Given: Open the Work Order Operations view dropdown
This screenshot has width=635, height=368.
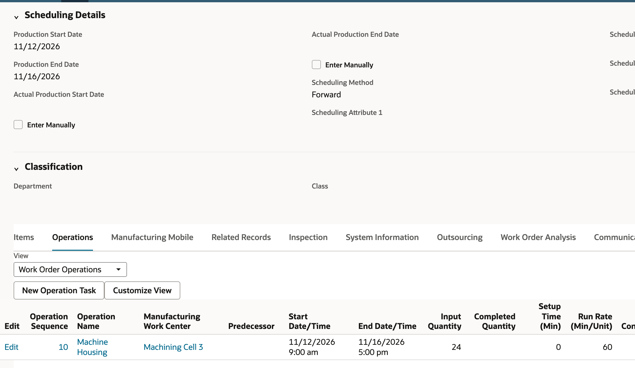Looking at the screenshot, I should [70, 269].
